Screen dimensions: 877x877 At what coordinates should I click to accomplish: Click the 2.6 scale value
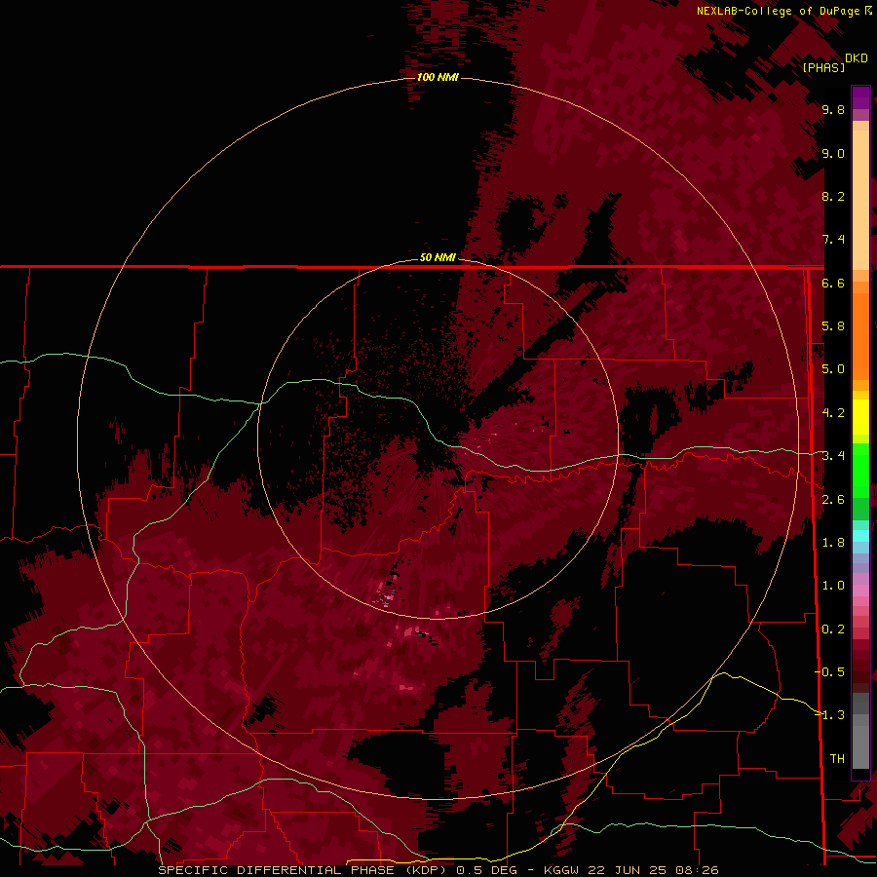tap(833, 500)
